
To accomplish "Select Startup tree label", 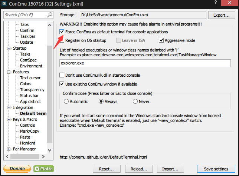I will [20, 48].
